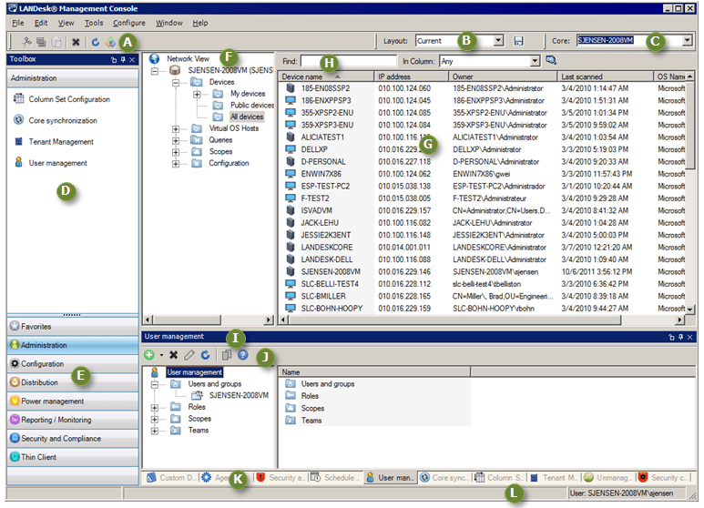704x508 pixels.
Task: Open the Configure menu
Action: point(129,23)
